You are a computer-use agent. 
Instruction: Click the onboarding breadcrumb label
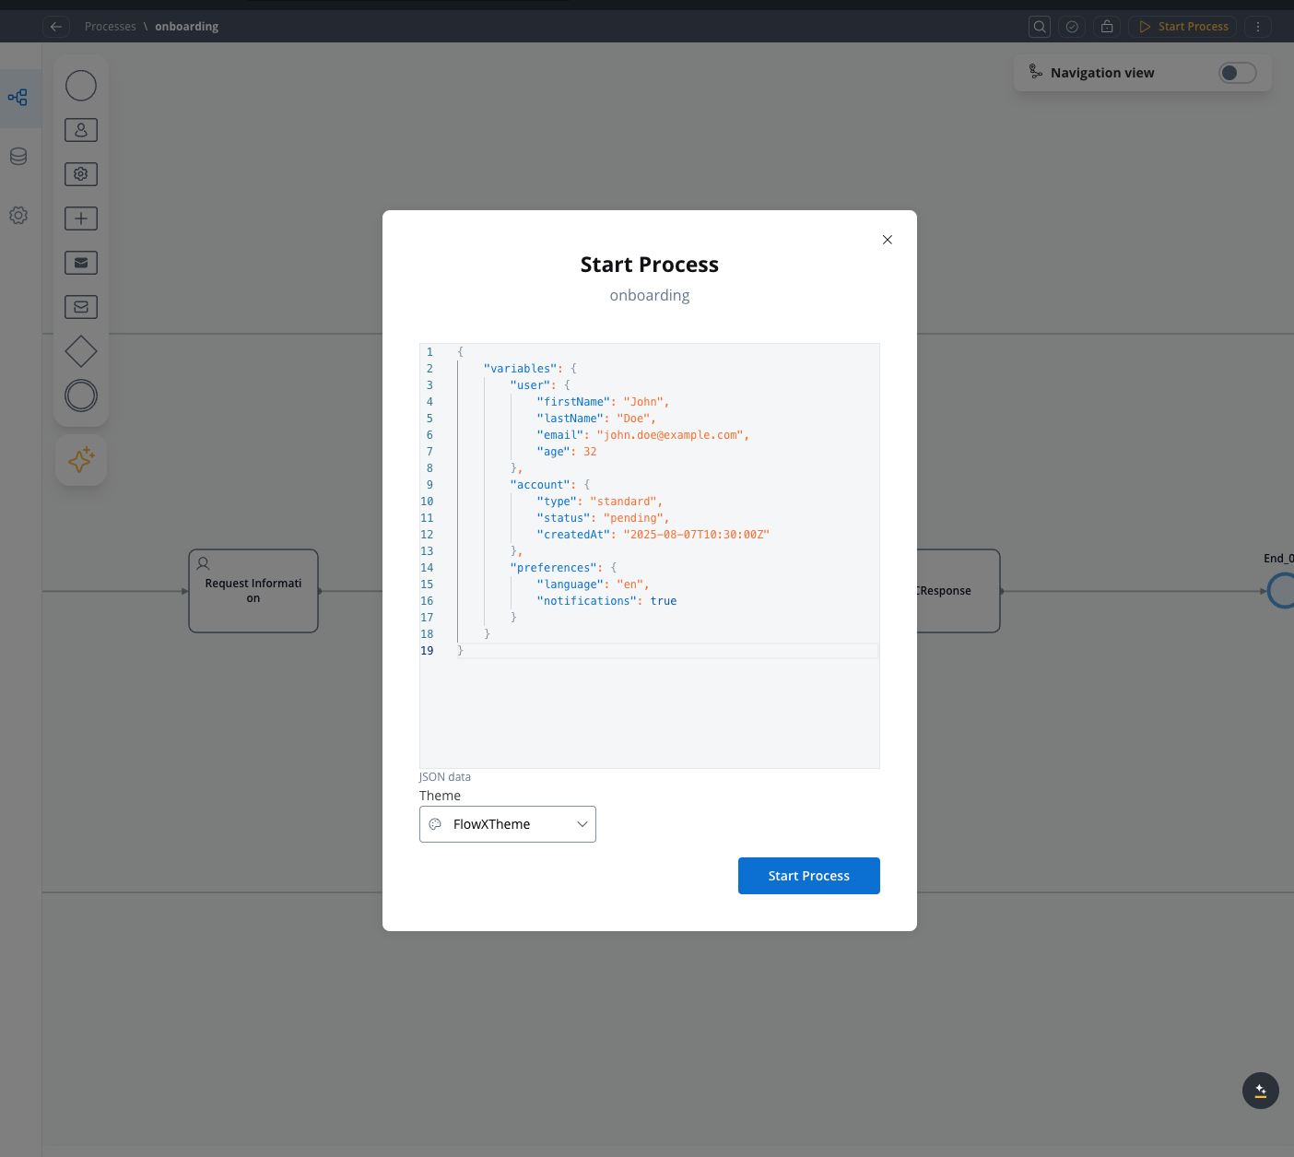[186, 27]
